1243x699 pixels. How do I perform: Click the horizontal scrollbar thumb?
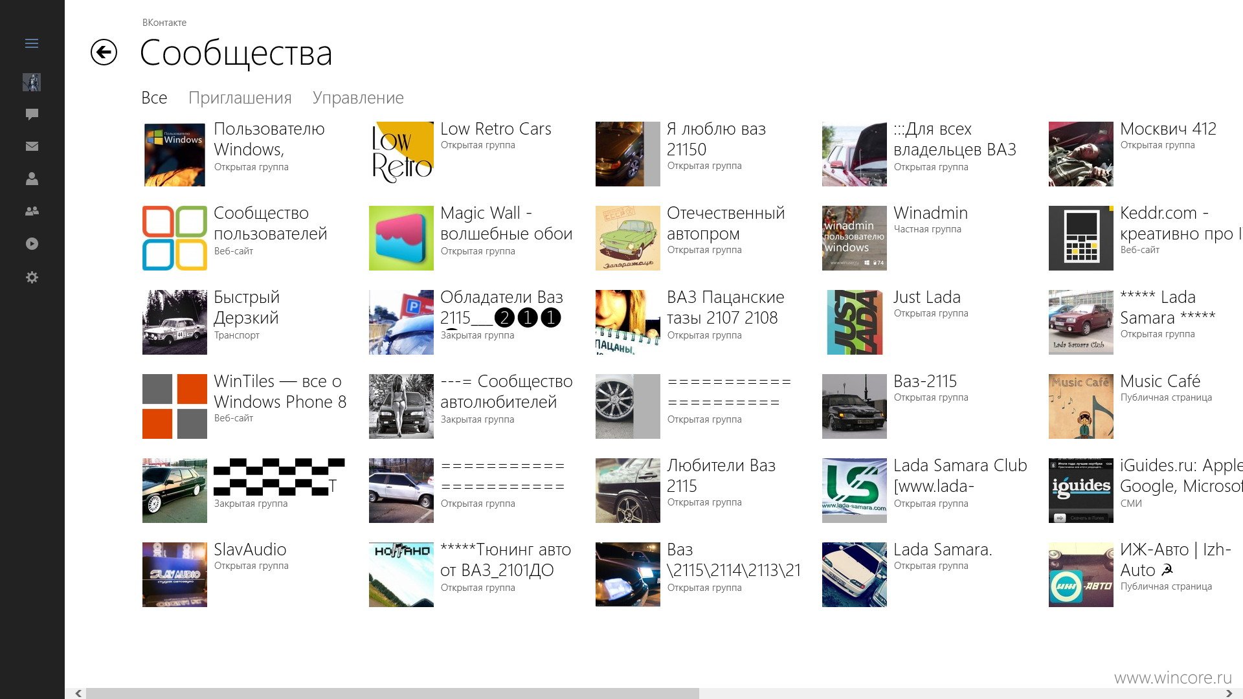point(392,693)
